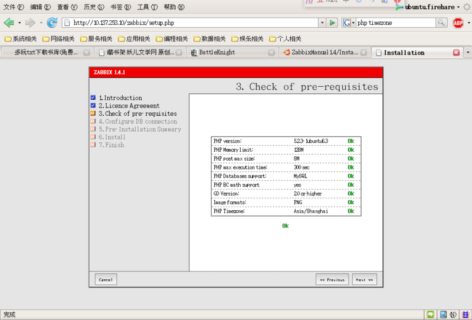Image resolution: width=472 pixels, height=320 pixels.
Task: Click the blue notebook status bar icon
Action: click(443, 315)
